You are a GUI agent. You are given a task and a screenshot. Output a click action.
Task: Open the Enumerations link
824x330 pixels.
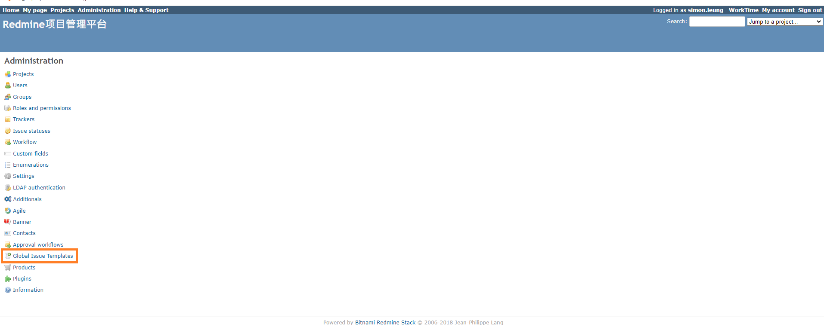click(x=31, y=165)
